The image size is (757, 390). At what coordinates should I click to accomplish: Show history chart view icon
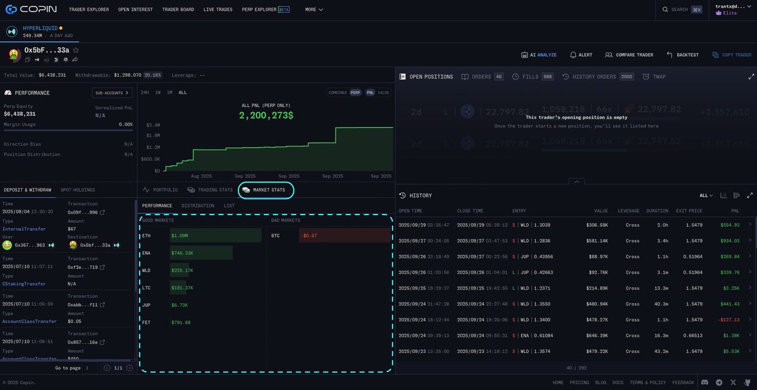[x=723, y=196]
